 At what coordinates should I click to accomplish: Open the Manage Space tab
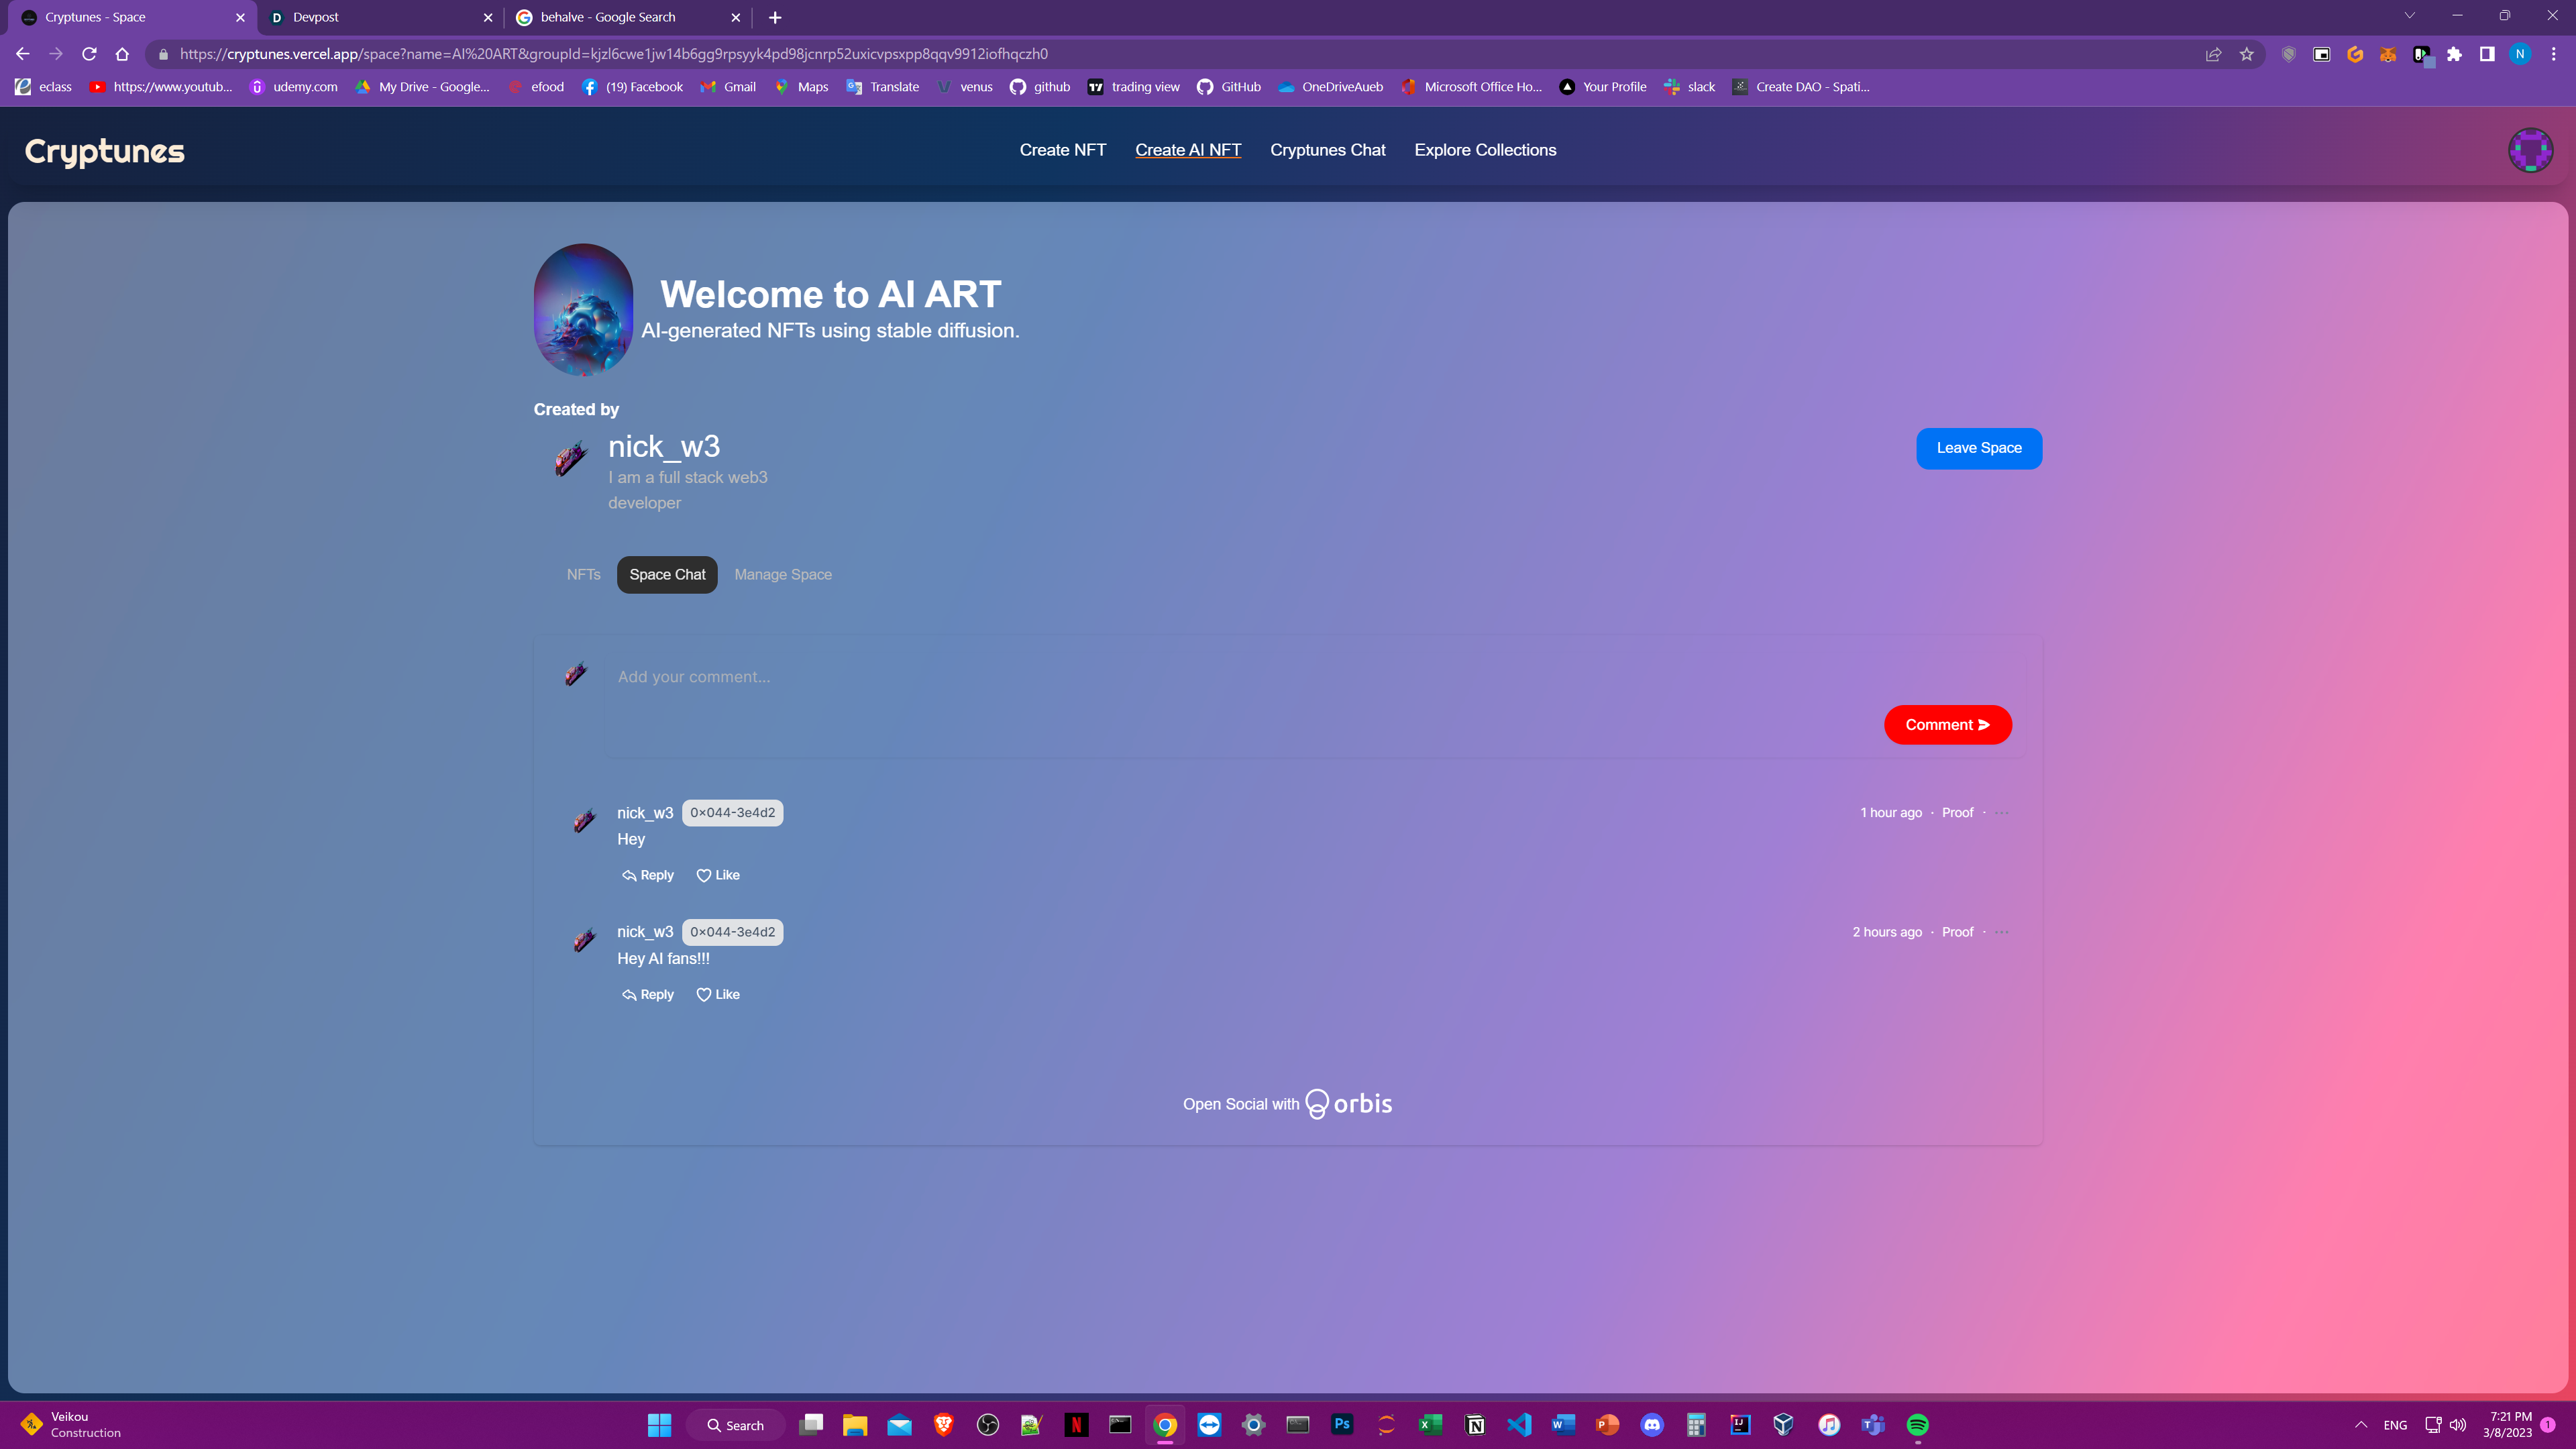(x=782, y=575)
